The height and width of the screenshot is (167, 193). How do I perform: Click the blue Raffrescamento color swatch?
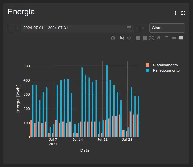click(x=148, y=71)
